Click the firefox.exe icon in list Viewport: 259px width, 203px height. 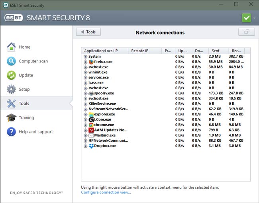(x=91, y=62)
